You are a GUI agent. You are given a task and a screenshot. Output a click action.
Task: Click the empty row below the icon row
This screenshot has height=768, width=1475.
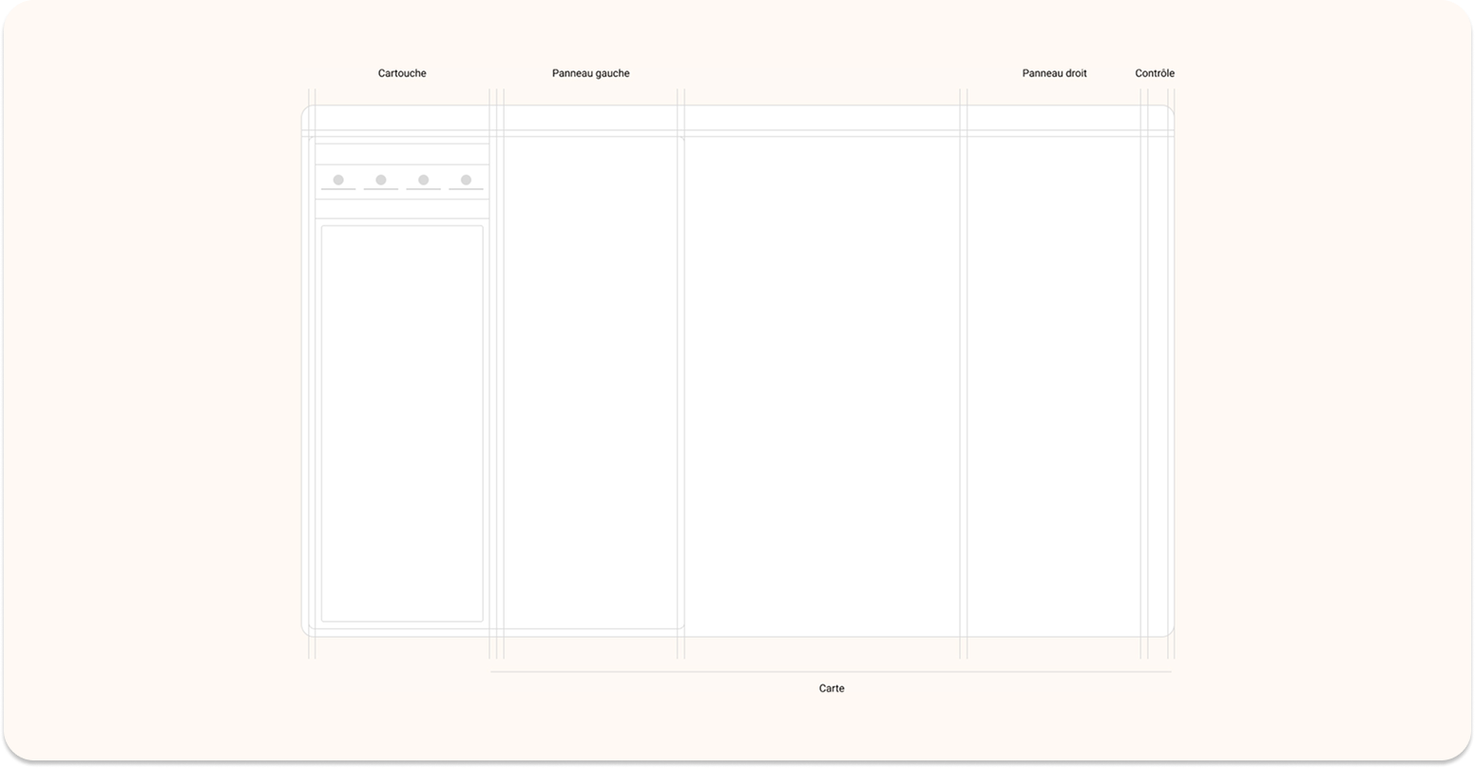[x=402, y=209]
